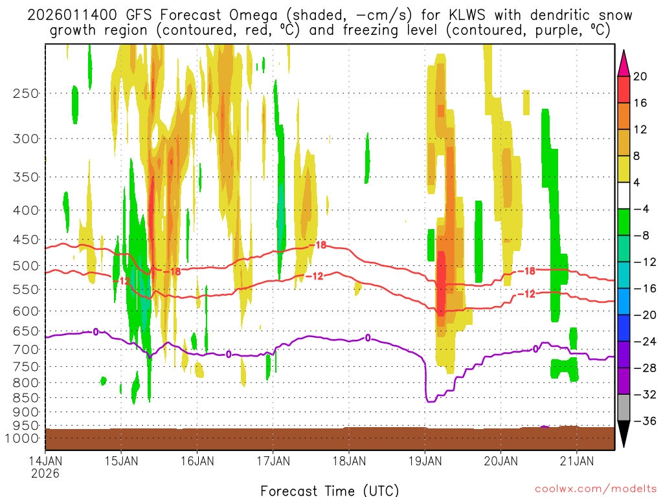
Task: Click the 600 pressure level label
Action: (x=26, y=311)
